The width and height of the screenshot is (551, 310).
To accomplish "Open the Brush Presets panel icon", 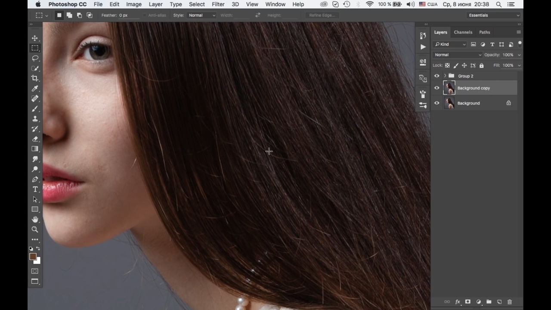I will click(423, 94).
